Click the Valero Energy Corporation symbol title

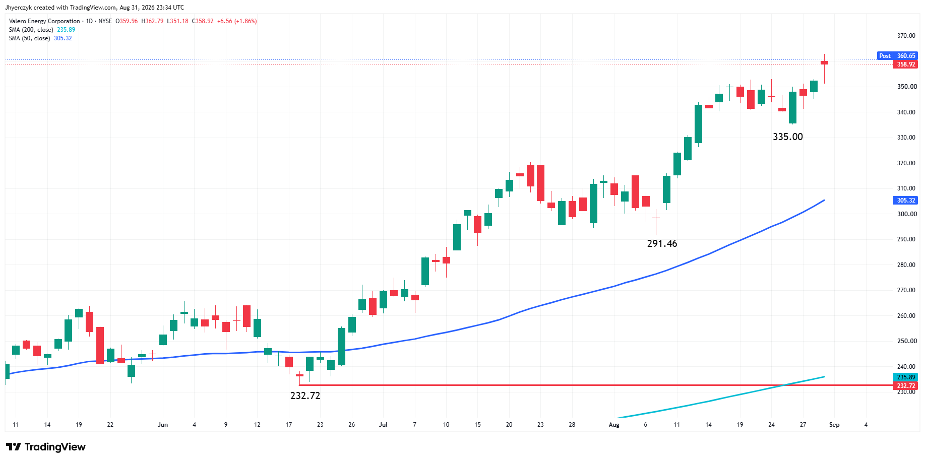point(44,21)
